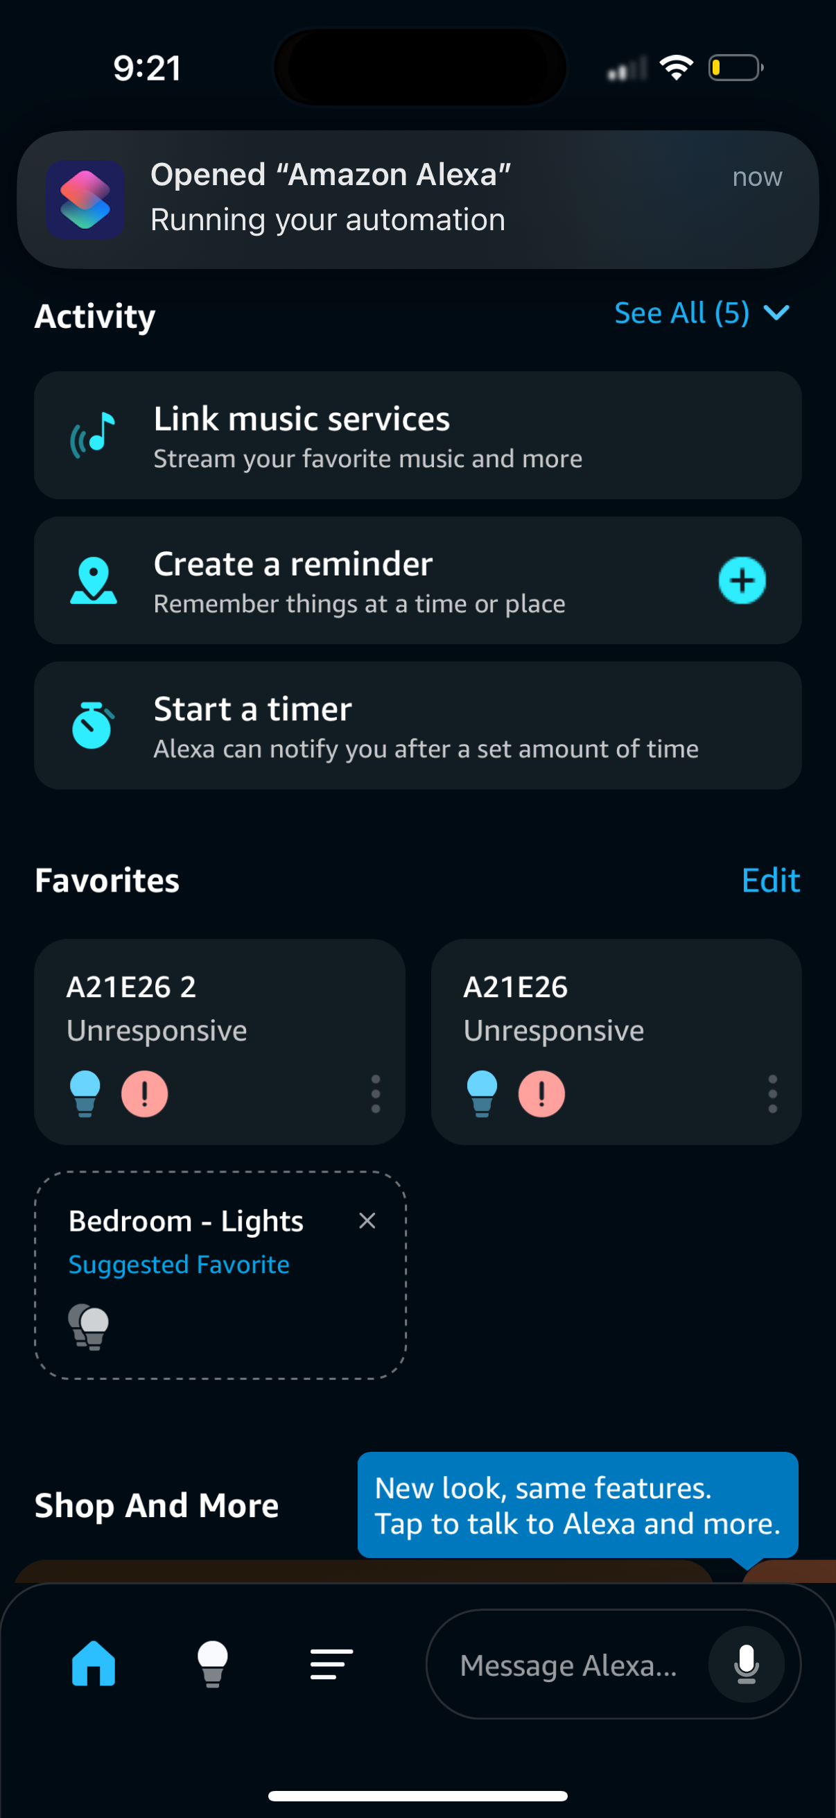Add a new reminder with the plus button
This screenshot has height=1818, width=836.
pyautogui.click(x=742, y=580)
